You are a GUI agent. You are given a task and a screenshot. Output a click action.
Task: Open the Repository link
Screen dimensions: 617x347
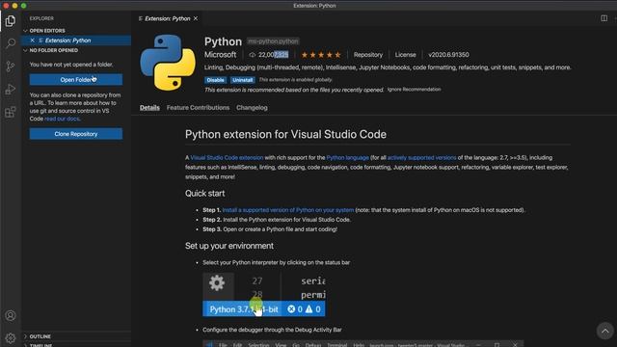coord(368,55)
